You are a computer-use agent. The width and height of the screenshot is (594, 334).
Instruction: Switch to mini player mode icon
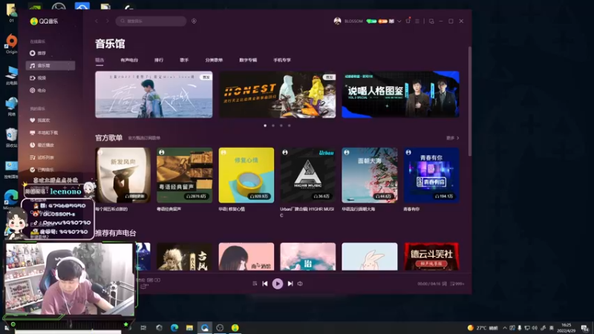tap(431, 22)
